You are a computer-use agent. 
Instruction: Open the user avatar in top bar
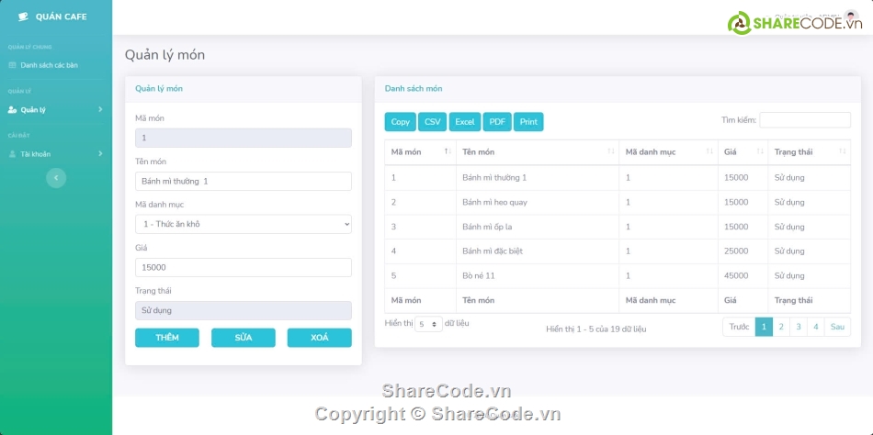851,17
